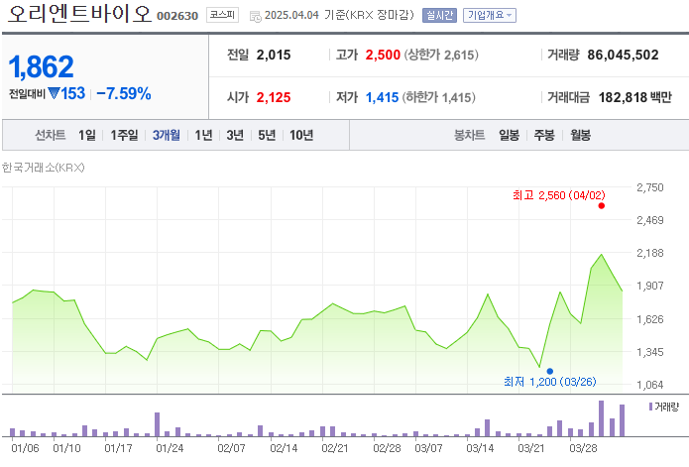The width and height of the screenshot is (689, 467).
Task: Click the previous close value 2,015
Action: pyautogui.click(x=274, y=55)
